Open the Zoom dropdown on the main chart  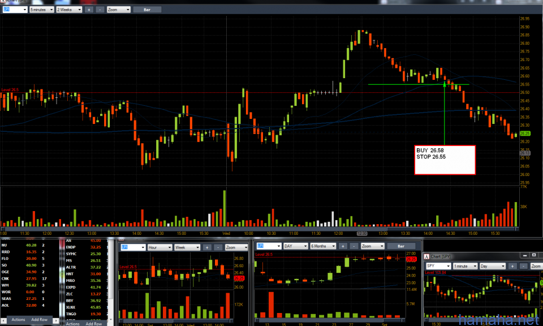tap(118, 10)
